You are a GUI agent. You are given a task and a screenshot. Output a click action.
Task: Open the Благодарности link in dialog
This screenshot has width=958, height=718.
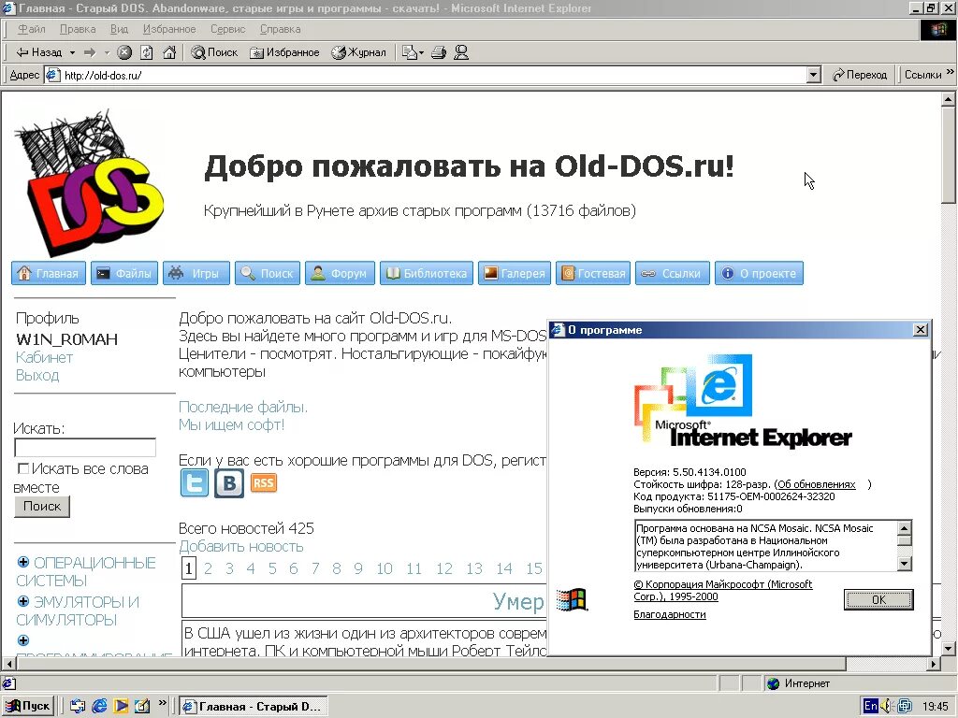point(670,614)
